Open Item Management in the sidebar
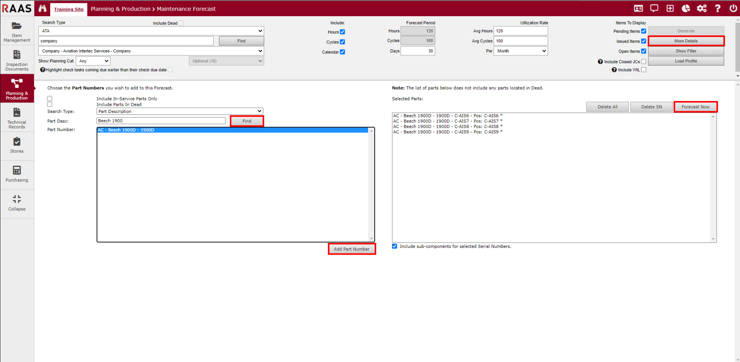This screenshot has width=740, height=362. [x=17, y=32]
